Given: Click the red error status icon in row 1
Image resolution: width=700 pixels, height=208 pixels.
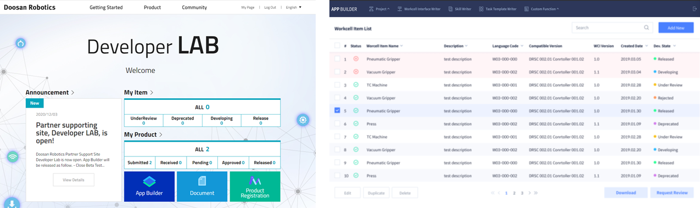Looking at the screenshot, I should click(356, 59).
